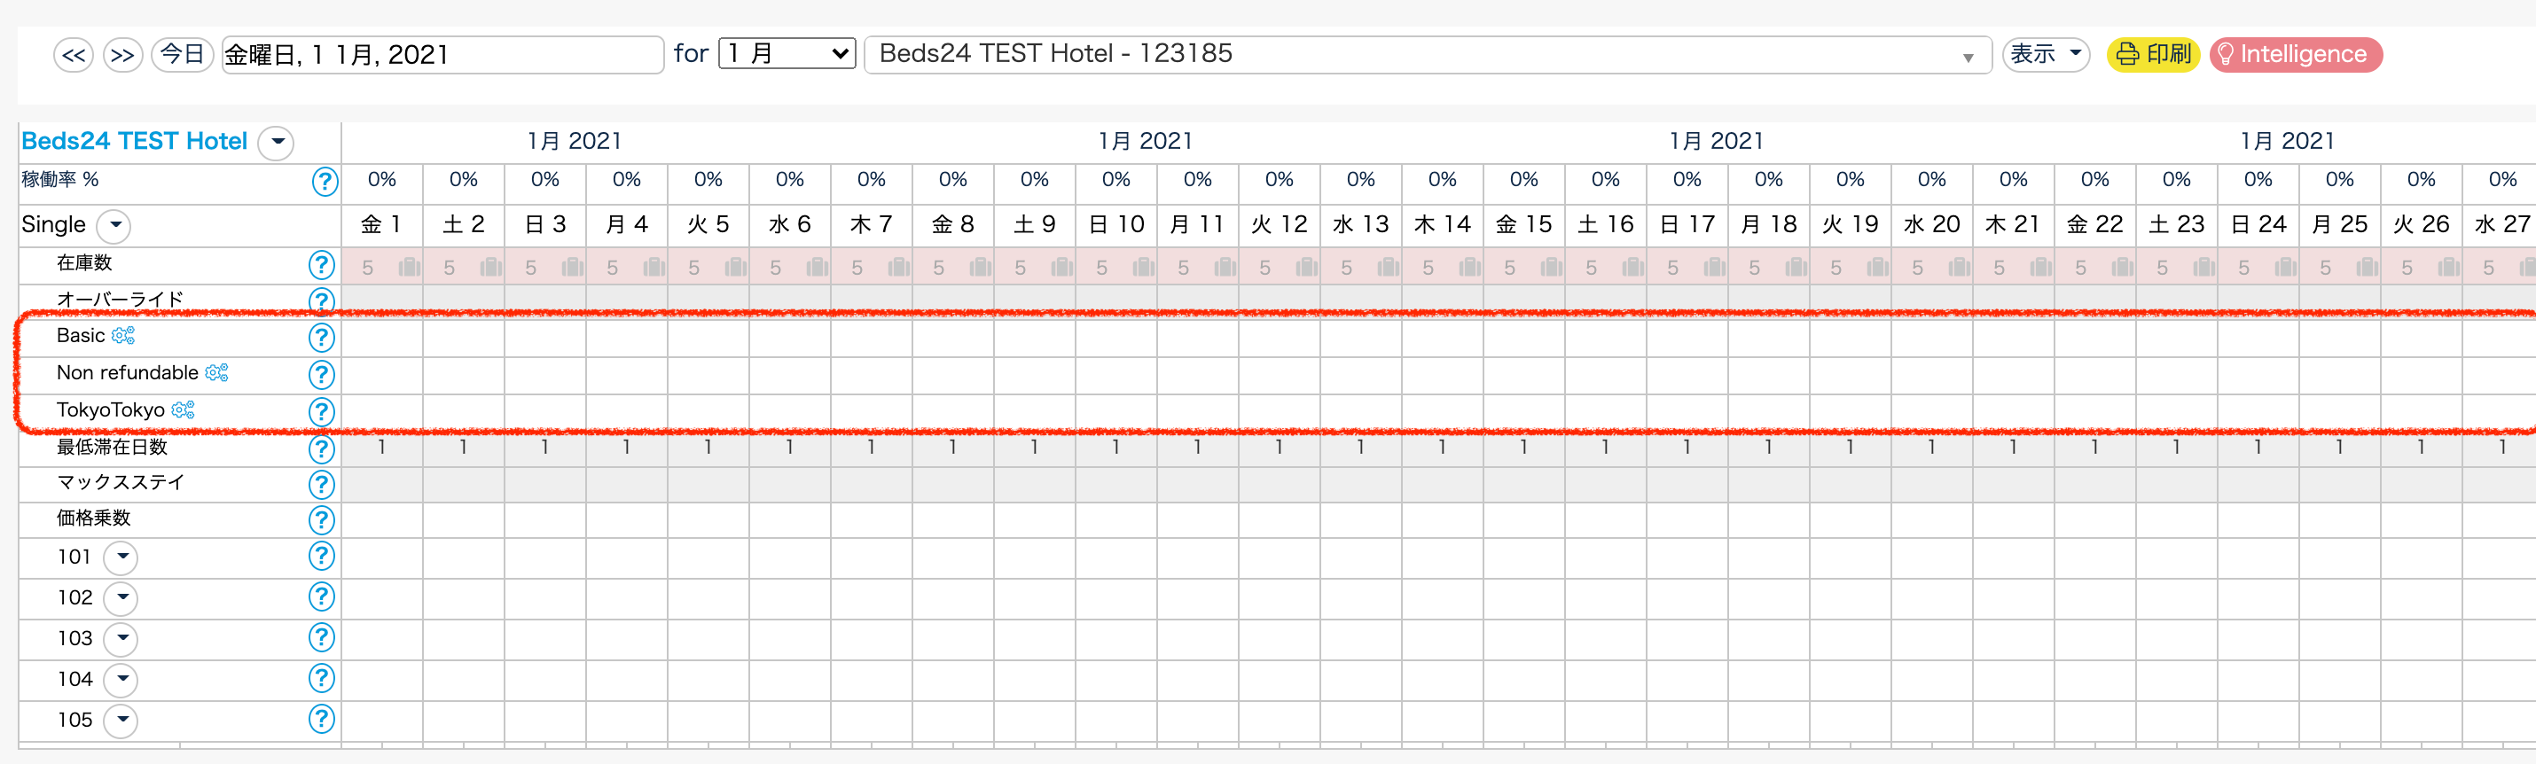Click help icon for 在庫数 row
This screenshot has height=764, width=2536.
click(321, 265)
